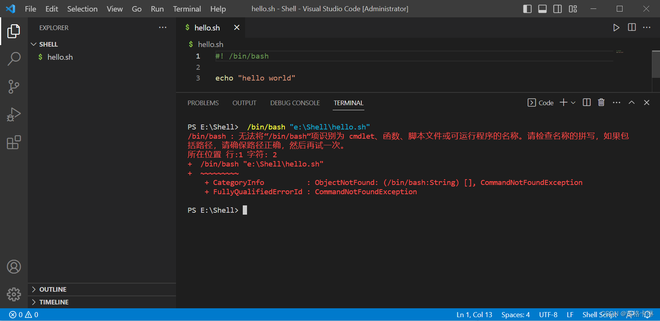Click the VS Code logo icon
Viewport: 660px width, 321px height.
click(x=10, y=8)
